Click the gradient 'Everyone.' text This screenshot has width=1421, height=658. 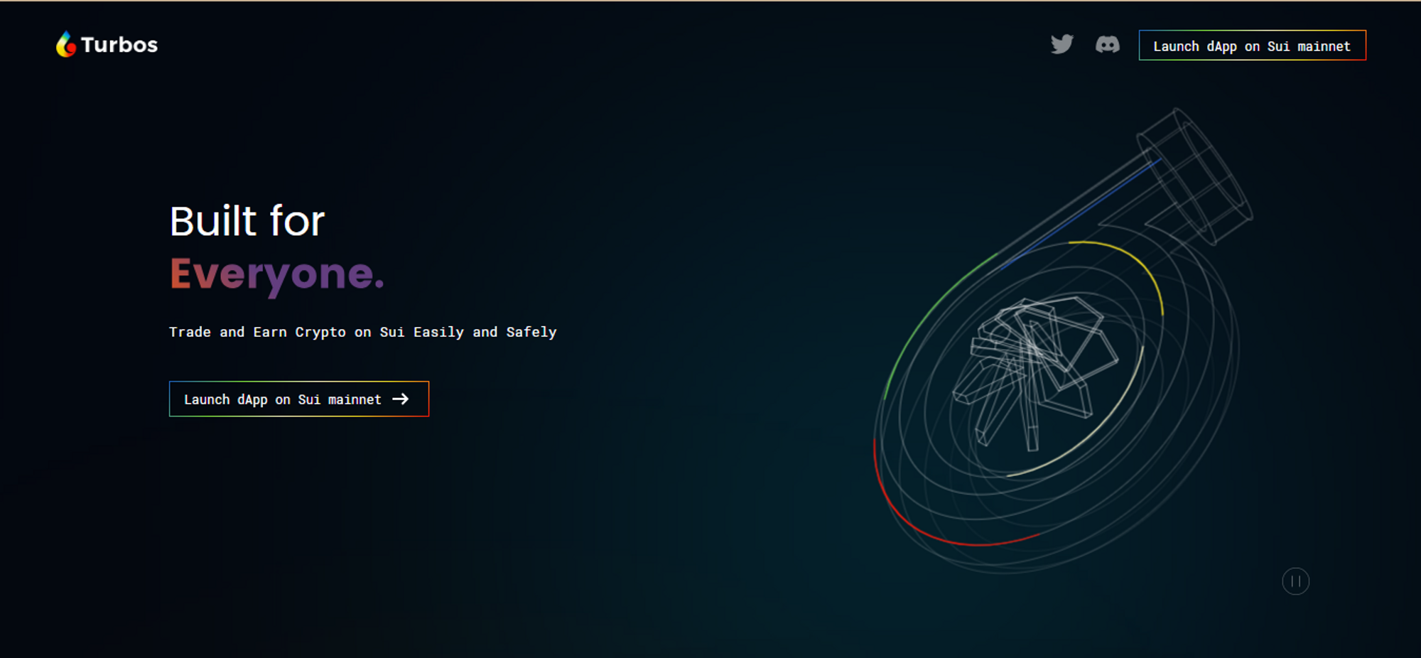pyautogui.click(x=276, y=274)
